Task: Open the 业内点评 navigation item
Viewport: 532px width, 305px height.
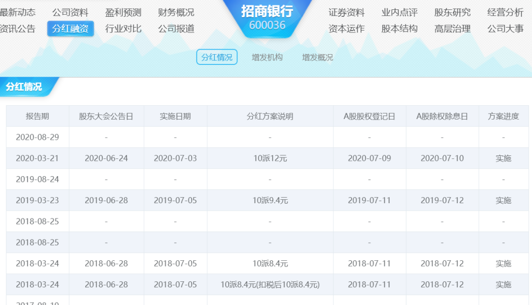Action: pos(399,12)
